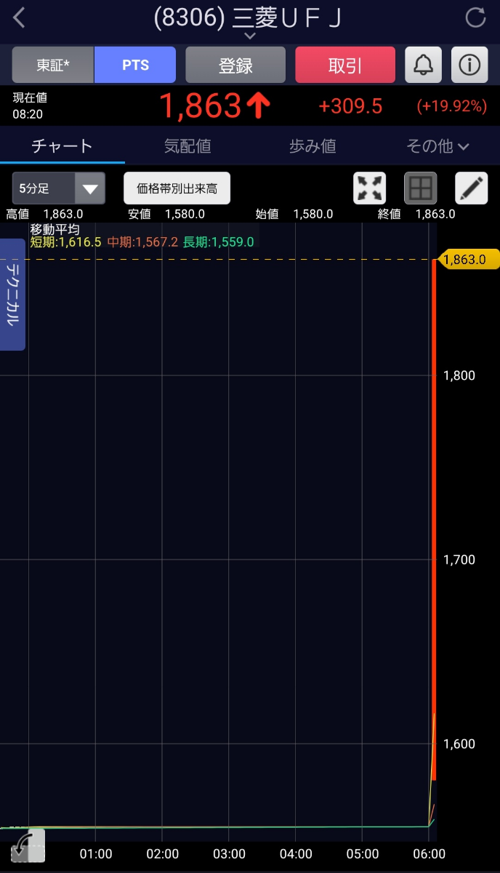
Task: Tap the undo arrow icon on chart
Action: pos(28,845)
